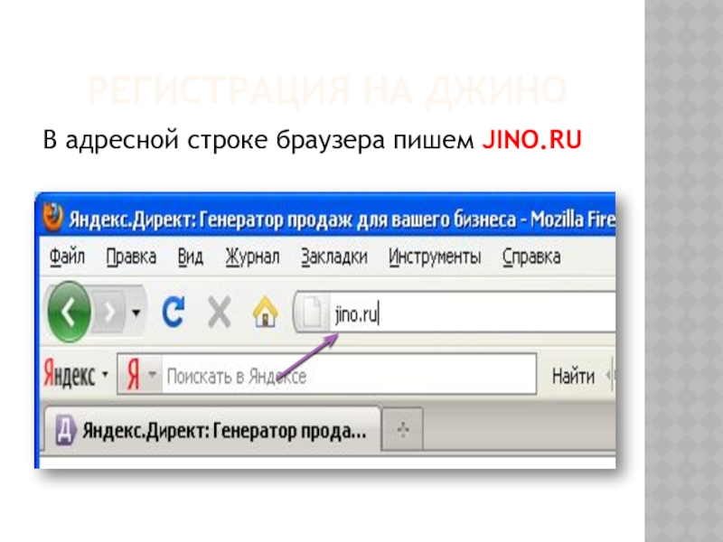Image resolution: width=723 pixels, height=542 pixels.
Task: Click the Firefox logo in the title bar
Action: [x=52, y=216]
